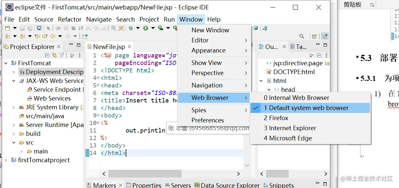Screen dimensions: 399x188
Task: Switch to the Servers tab
Action: pos(178,185)
